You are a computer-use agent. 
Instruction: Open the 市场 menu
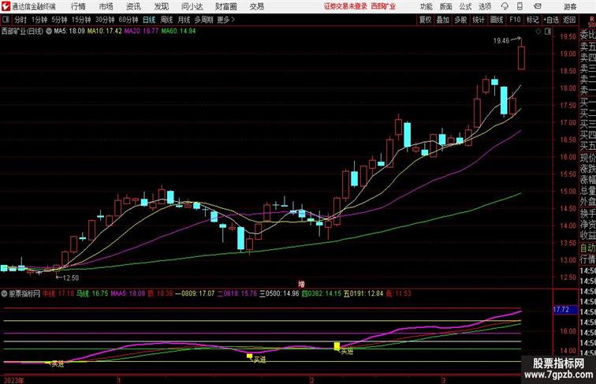coord(106,6)
